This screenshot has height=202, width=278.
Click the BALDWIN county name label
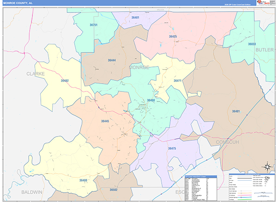pos(32,192)
